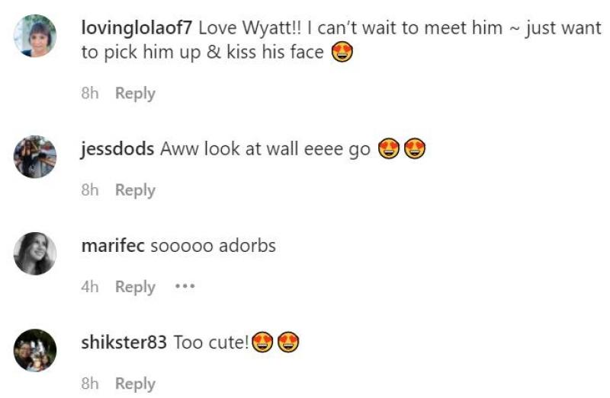Visit the jessdods profile link
Viewport: 610px width, 398px height.
click(117, 149)
